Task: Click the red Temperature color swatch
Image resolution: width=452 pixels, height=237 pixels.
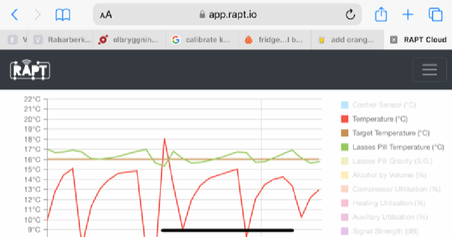Action: 345,119
